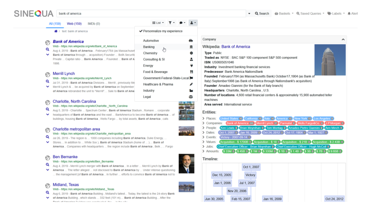Select Automotive from the profile menu
This screenshot has width=375, height=211.
166,41
